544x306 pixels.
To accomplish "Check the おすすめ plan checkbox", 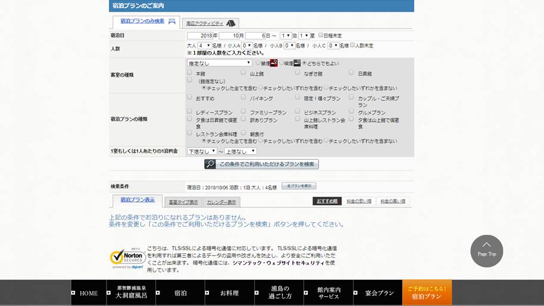I will (x=189, y=97).
